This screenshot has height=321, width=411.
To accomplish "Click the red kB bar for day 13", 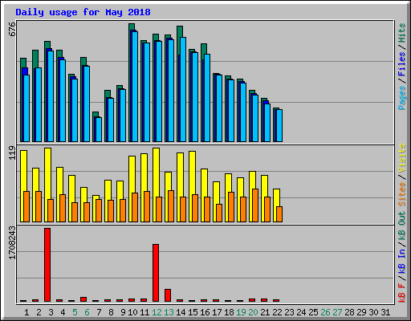I will tap(168, 295).
